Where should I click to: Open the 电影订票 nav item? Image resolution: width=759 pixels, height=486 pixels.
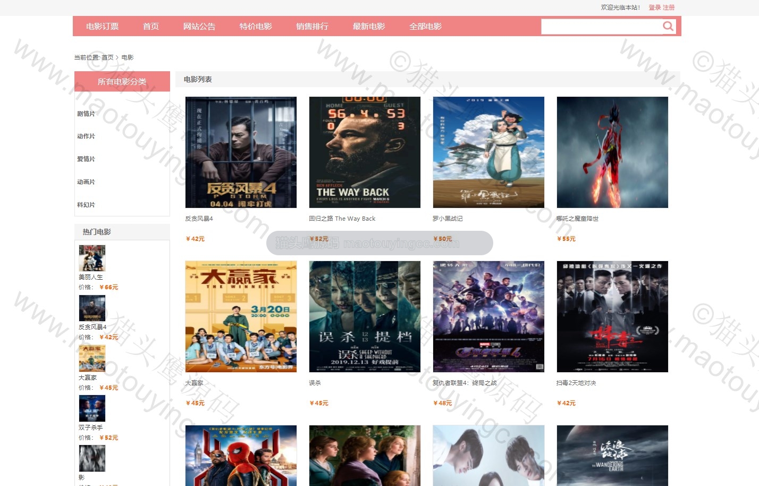tap(103, 26)
